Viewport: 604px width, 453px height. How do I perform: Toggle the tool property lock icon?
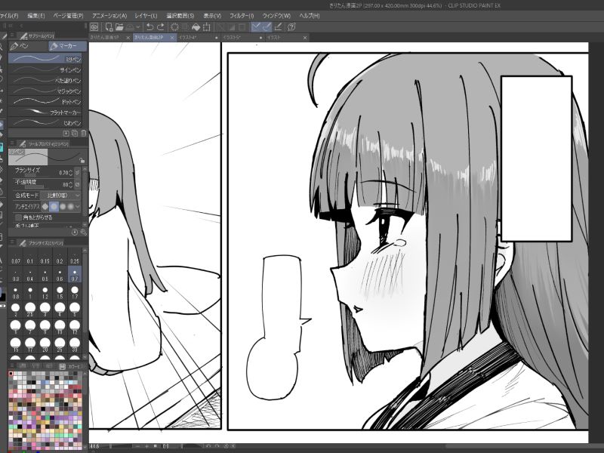point(82,160)
